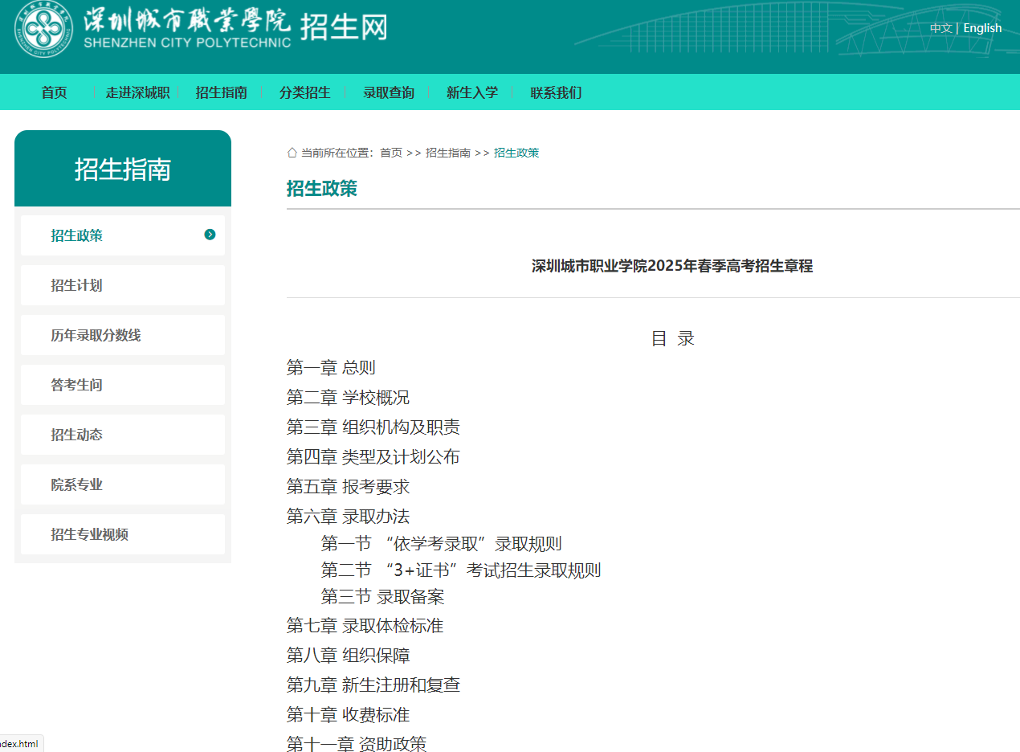This screenshot has width=1020, height=752.
Task: Click the arrow icon beside 招生政策 sidebar item
Action: (210, 235)
